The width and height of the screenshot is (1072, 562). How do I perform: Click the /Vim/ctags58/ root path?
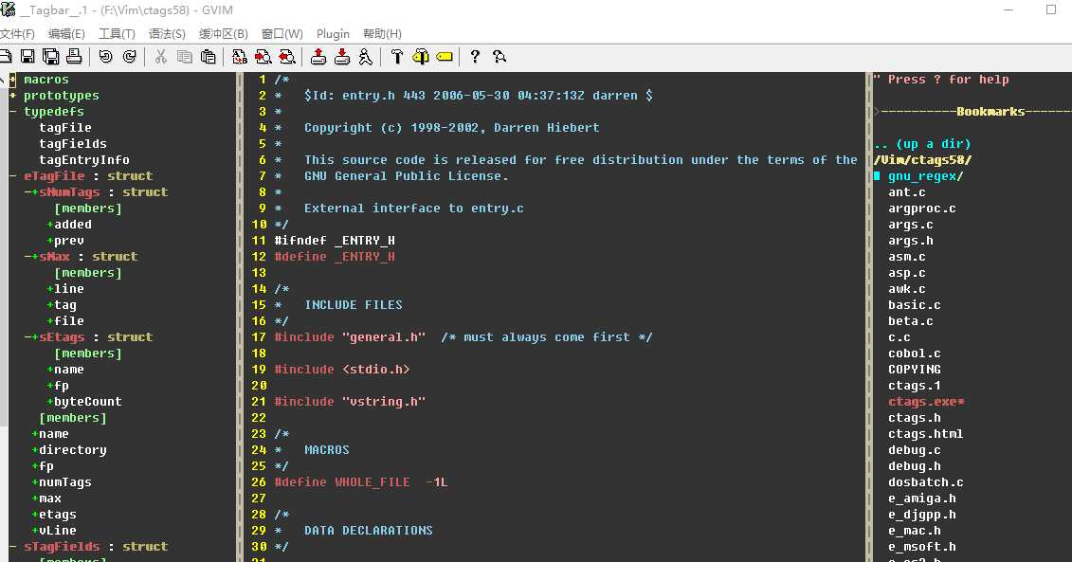click(922, 160)
